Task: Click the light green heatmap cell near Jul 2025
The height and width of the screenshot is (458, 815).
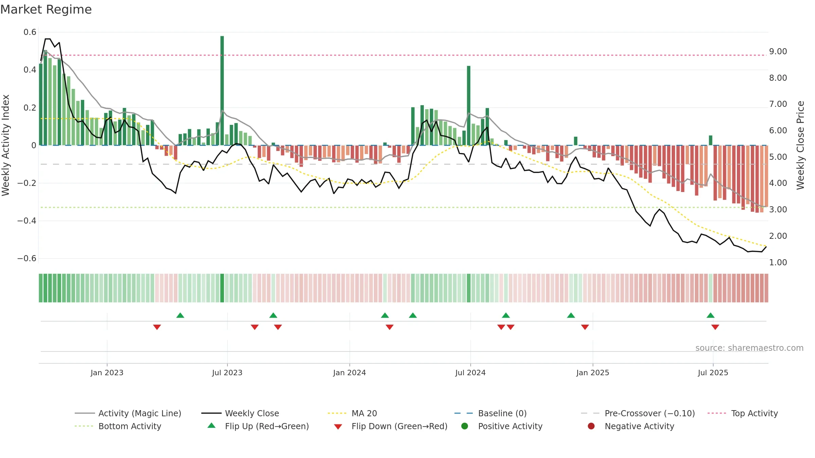Action: (x=710, y=288)
